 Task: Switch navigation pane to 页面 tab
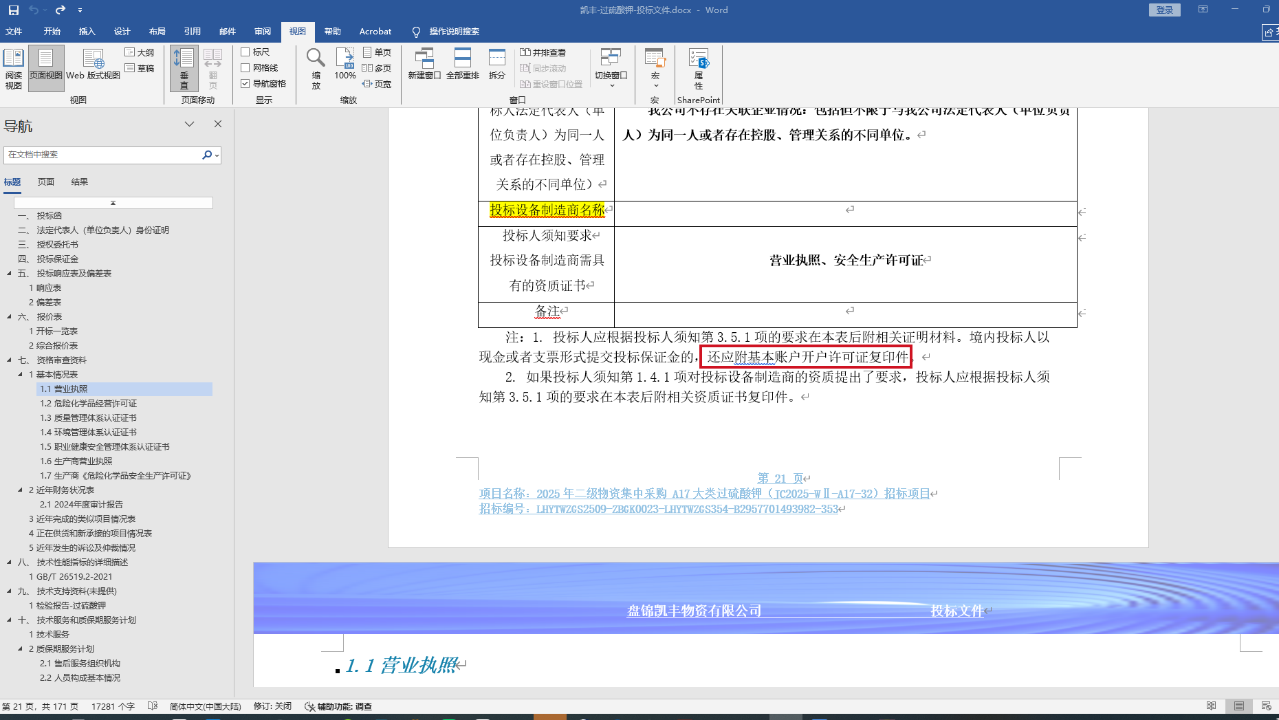[46, 182]
